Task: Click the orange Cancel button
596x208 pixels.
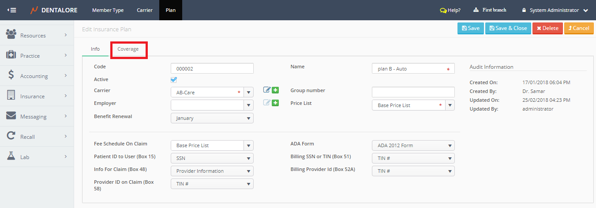Action: (578, 28)
